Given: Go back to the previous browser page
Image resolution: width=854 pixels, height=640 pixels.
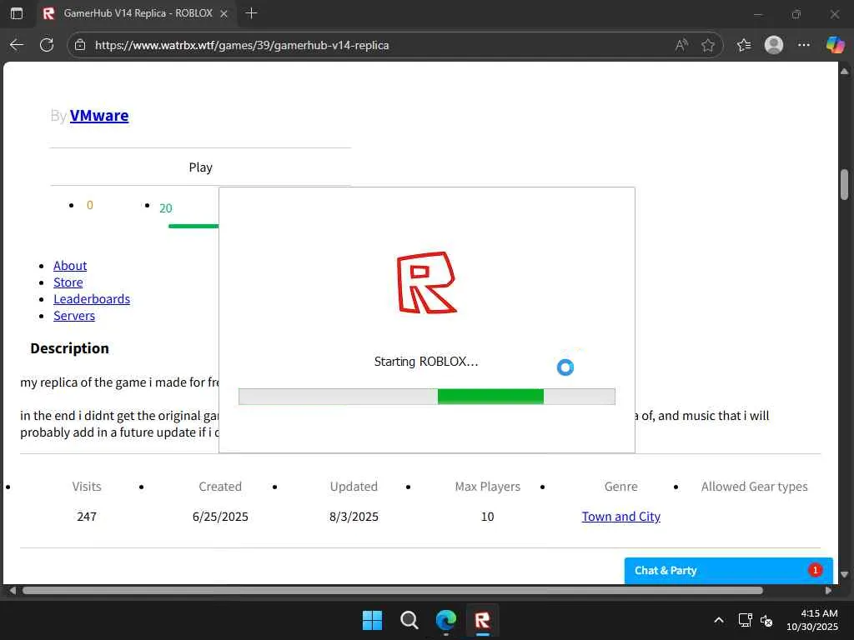Looking at the screenshot, I should [x=17, y=45].
